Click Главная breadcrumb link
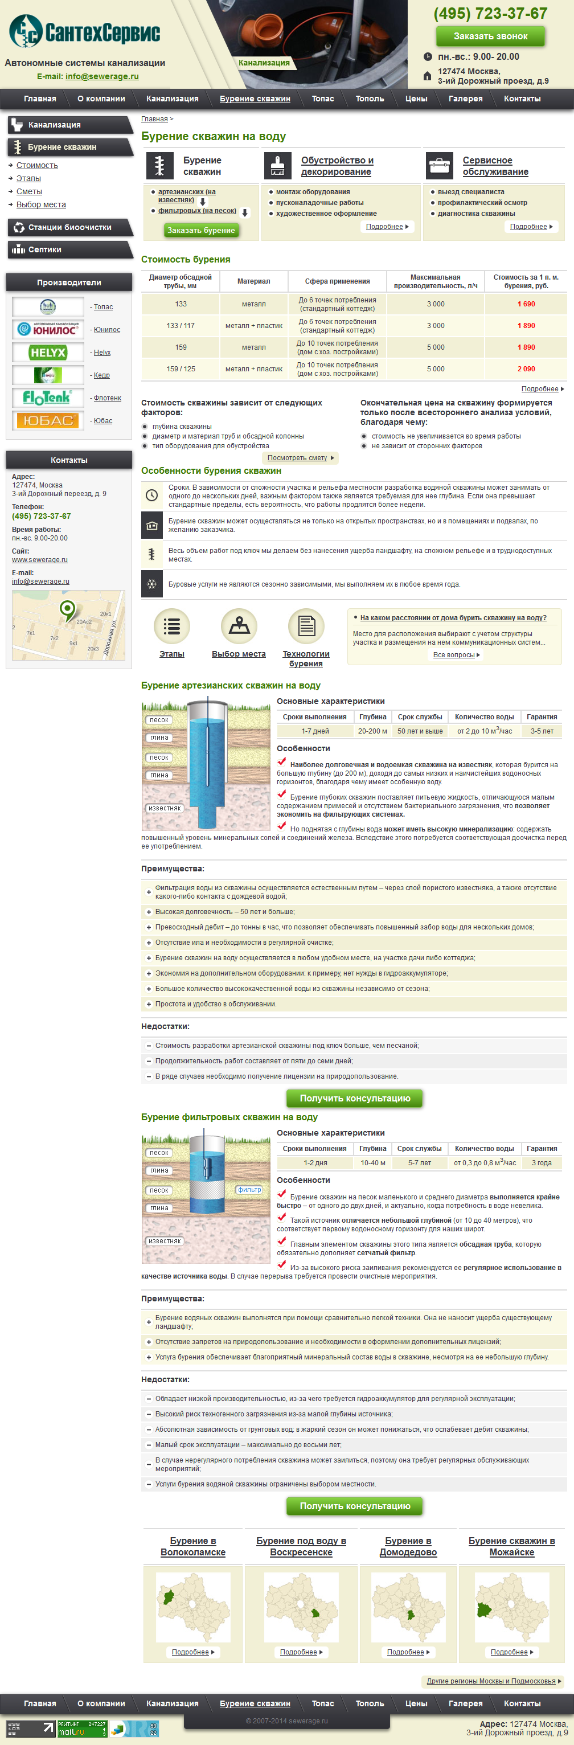574x1745 pixels. [154, 119]
